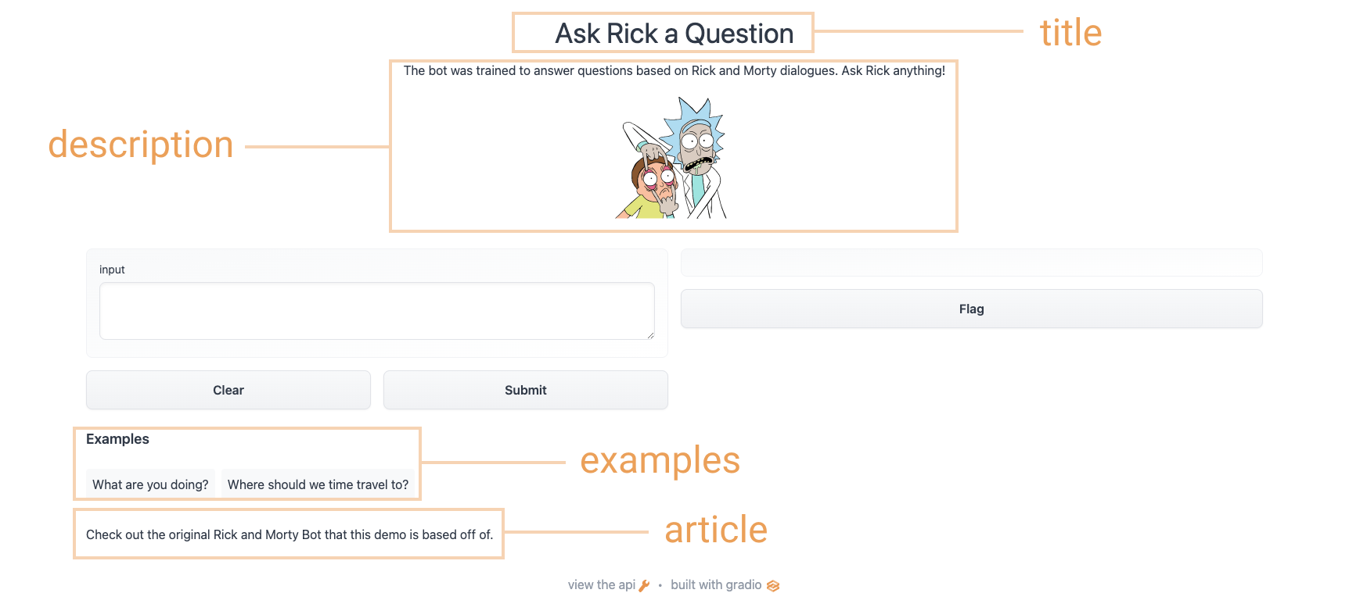1349x611 pixels.
Task: Click the bold "Examples" heading
Action: 117,439
